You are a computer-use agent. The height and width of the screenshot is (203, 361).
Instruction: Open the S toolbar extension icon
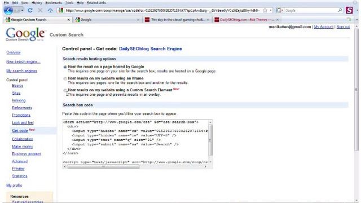coord(349,10)
